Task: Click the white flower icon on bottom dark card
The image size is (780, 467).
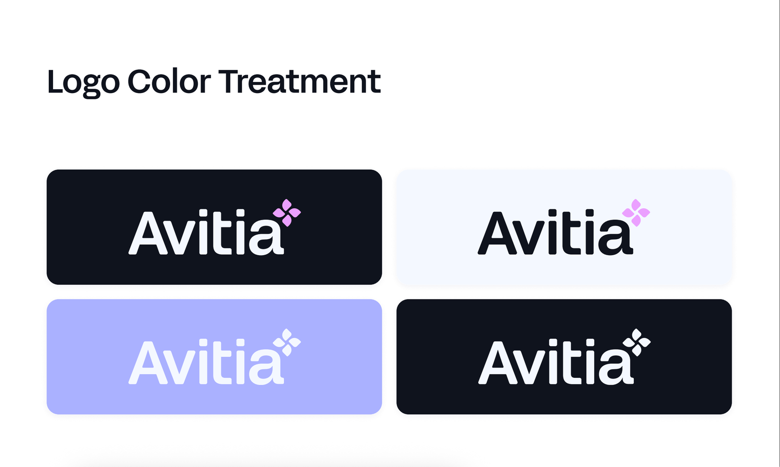Action: pos(636,342)
